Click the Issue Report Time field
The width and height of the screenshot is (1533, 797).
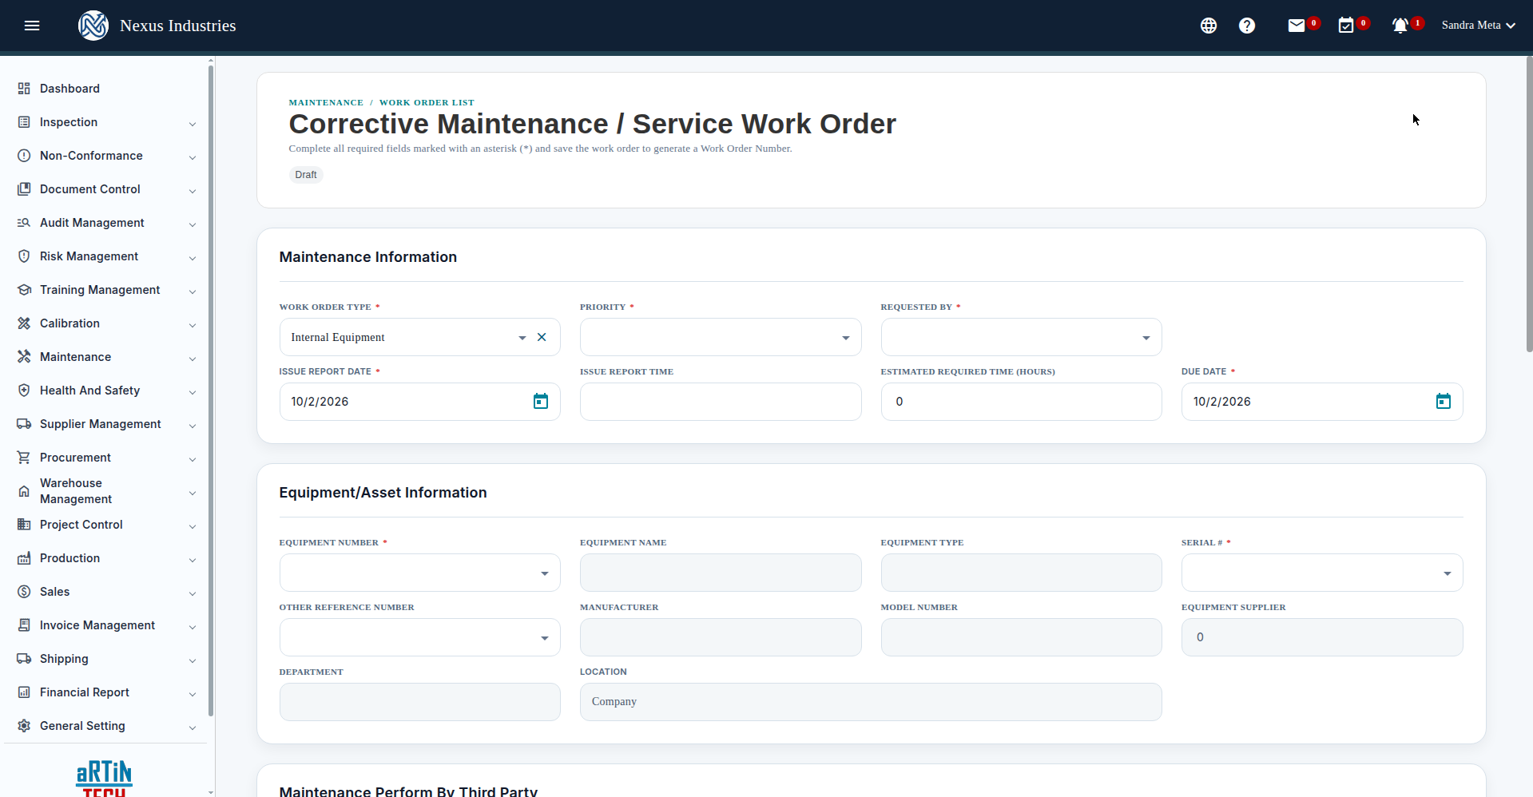tap(721, 402)
